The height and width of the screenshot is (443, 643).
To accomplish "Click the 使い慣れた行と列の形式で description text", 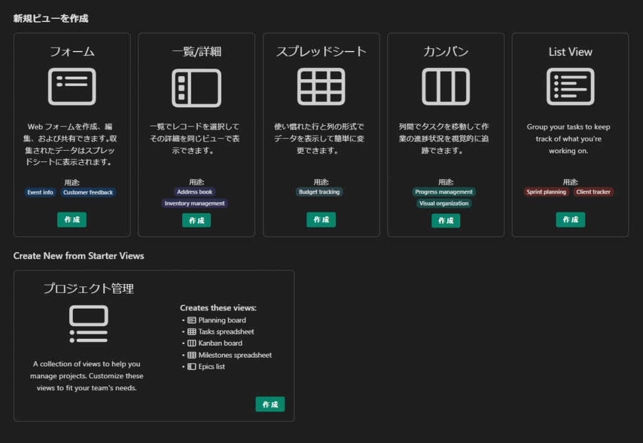I will [x=319, y=139].
